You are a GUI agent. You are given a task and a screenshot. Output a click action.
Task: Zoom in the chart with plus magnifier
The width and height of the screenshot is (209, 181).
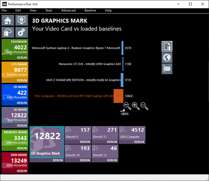(x=136, y=106)
